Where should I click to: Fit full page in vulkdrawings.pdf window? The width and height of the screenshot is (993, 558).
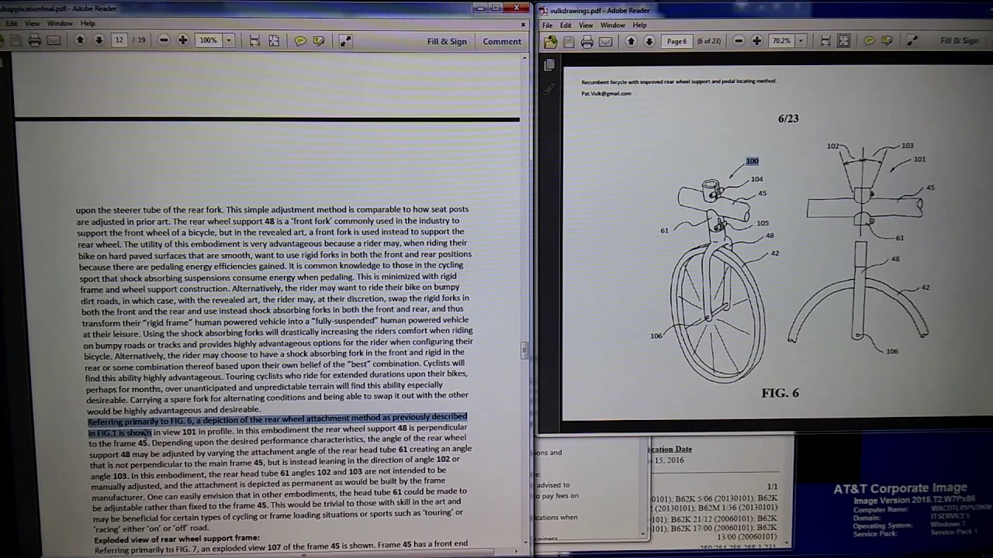coord(844,41)
